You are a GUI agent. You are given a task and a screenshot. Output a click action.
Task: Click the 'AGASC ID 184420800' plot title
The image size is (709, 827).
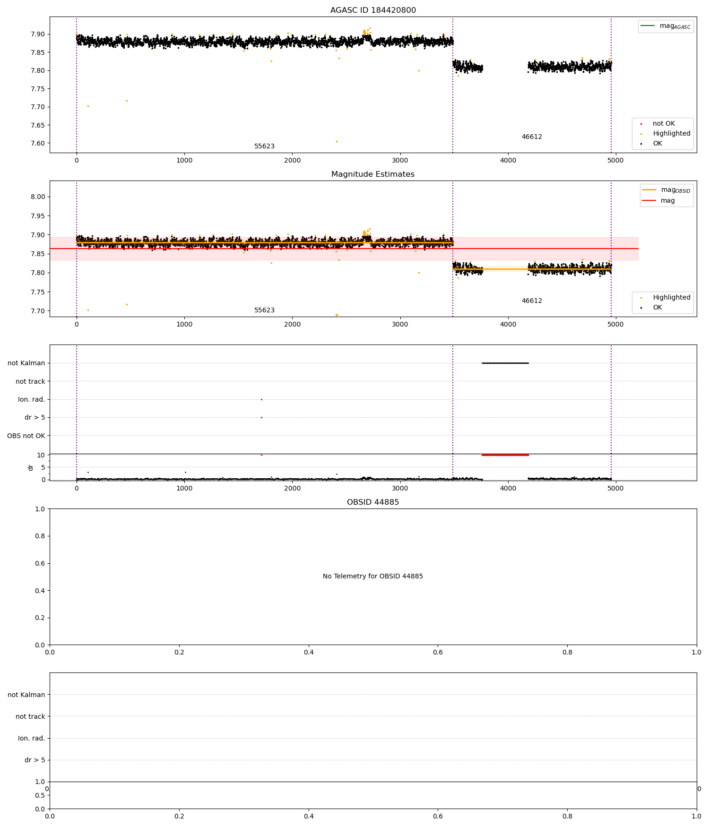(x=373, y=10)
